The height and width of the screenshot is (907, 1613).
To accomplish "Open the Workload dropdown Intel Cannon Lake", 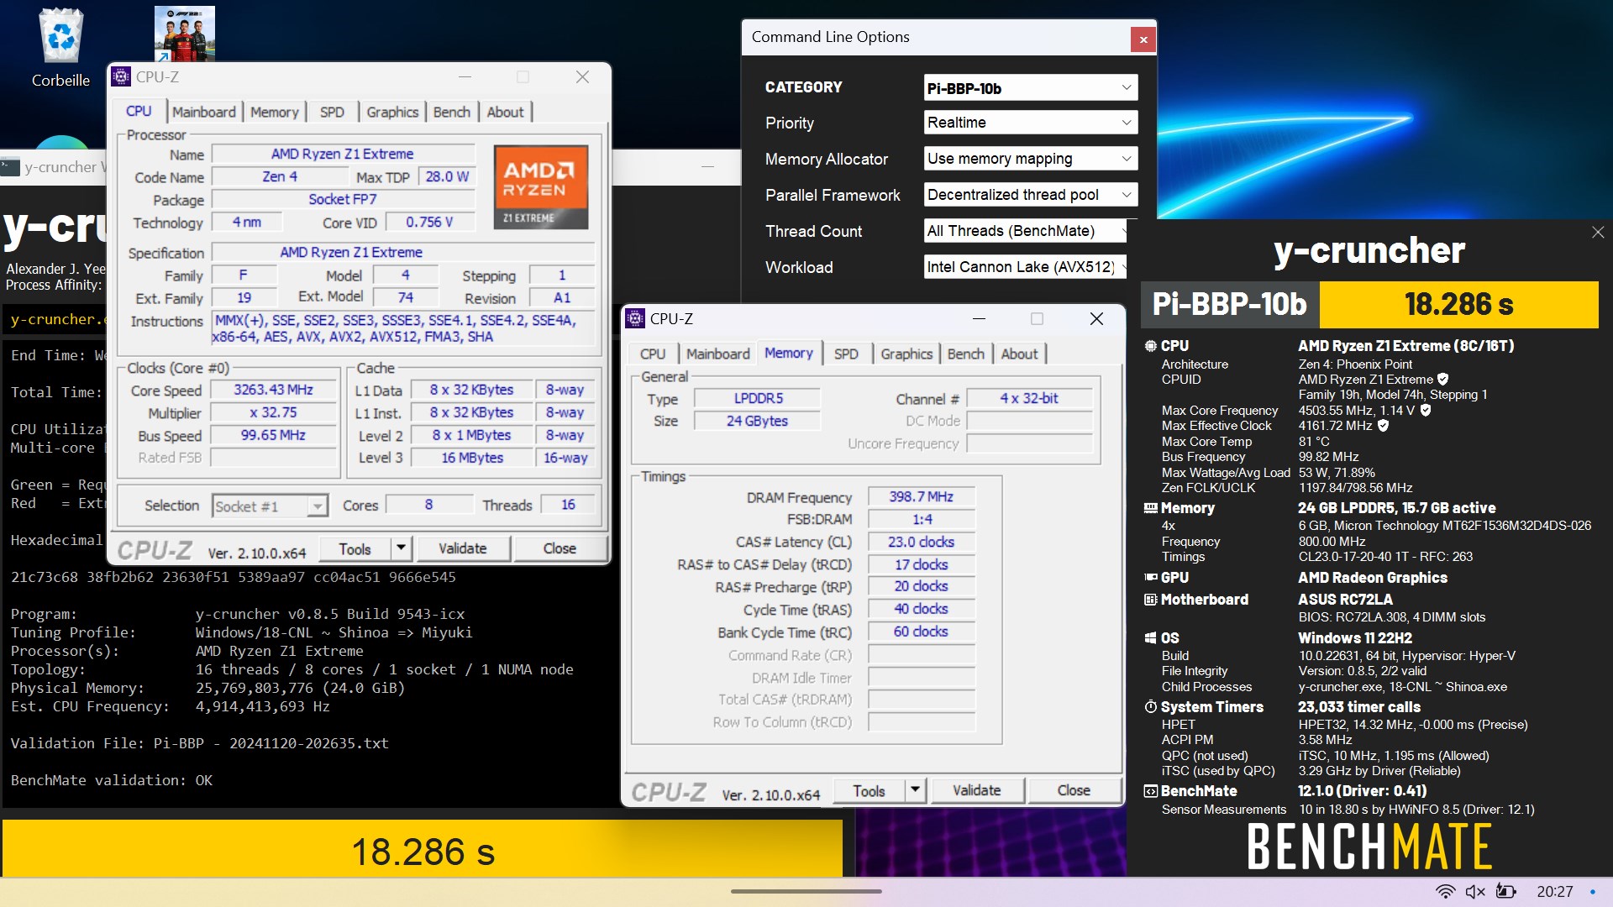I will [1026, 267].
